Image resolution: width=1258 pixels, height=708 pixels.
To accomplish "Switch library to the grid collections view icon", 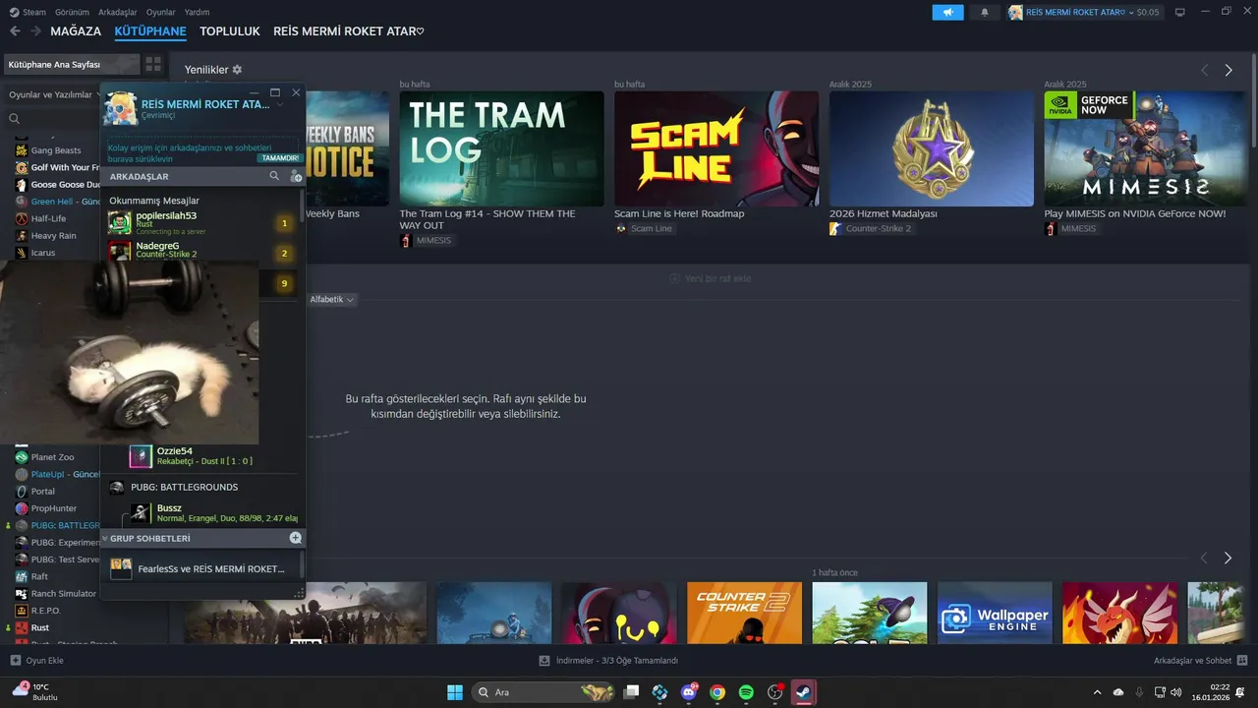I will coord(153,64).
